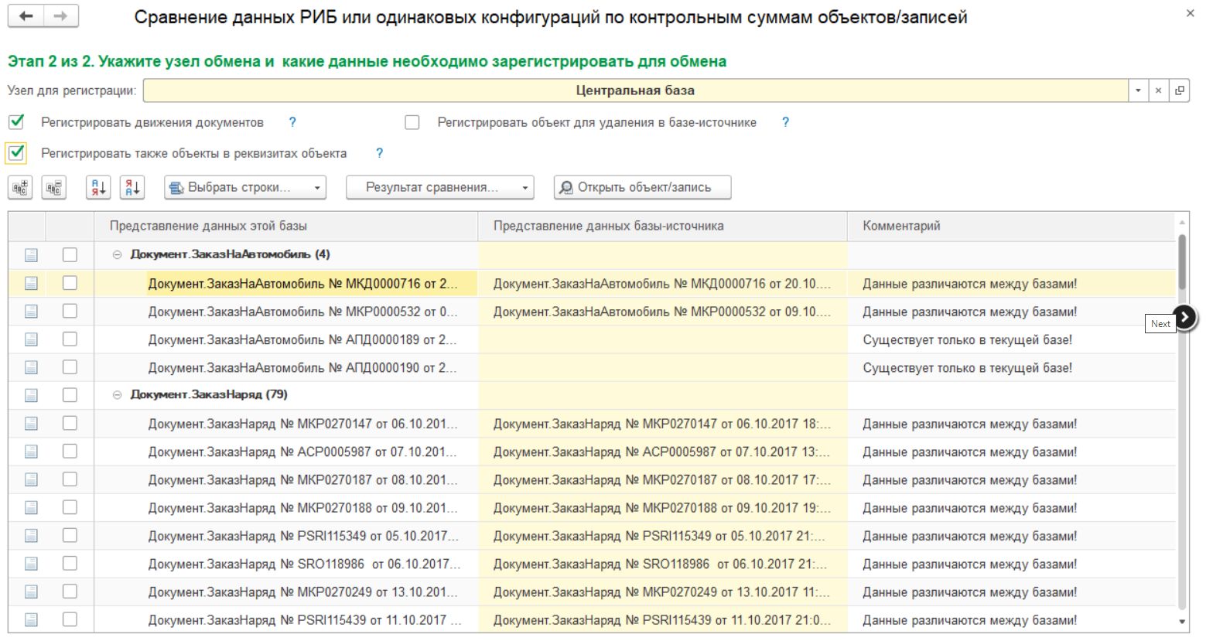
Task: Open the 'Результат сравнения' menu
Action: (x=439, y=187)
